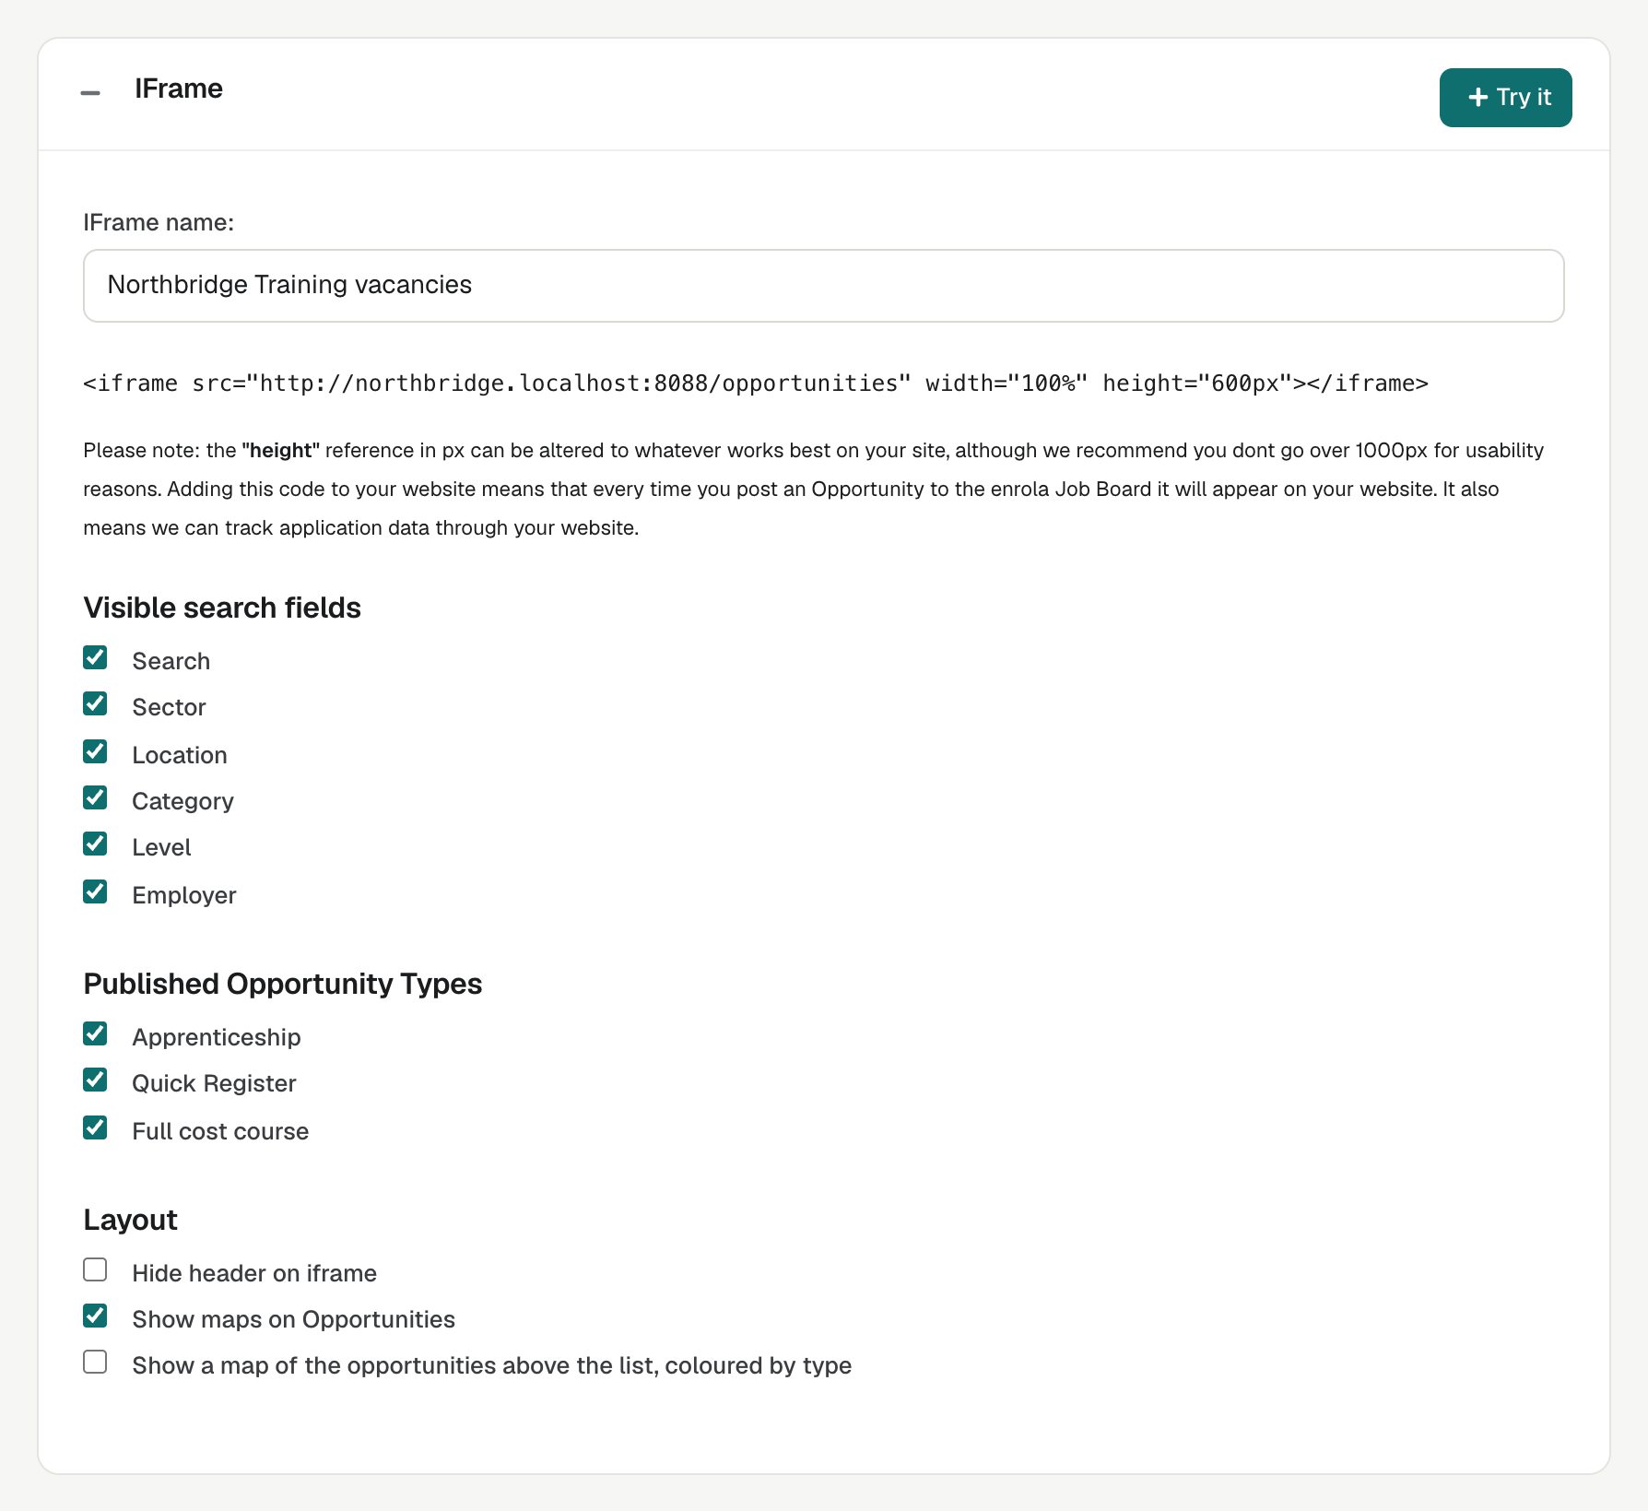
Task: Enable Hide header on iframe
Action: click(x=95, y=1270)
